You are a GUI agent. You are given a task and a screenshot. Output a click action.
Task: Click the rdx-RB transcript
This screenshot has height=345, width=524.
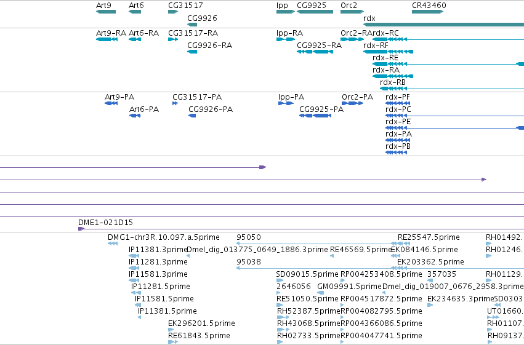click(452, 89)
